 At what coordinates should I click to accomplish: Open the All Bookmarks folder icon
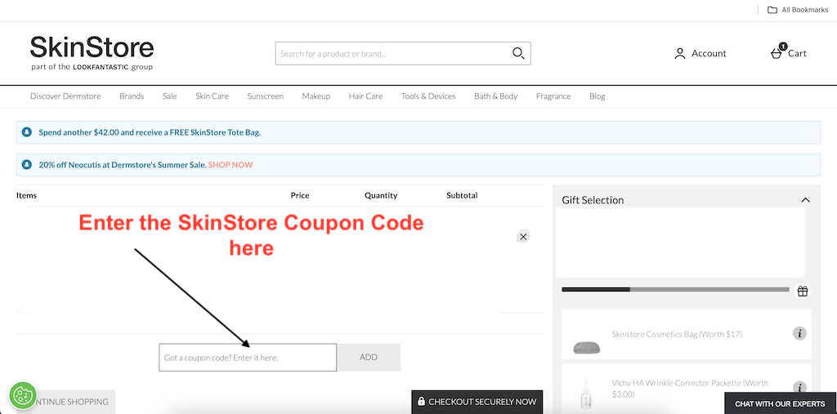(772, 10)
